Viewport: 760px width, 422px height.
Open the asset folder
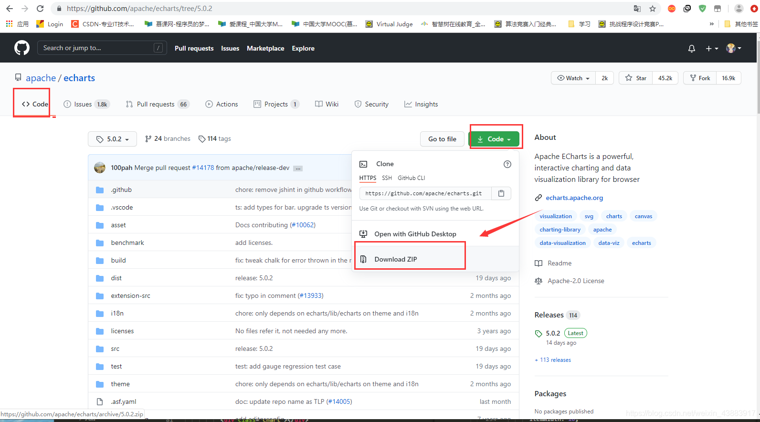tap(118, 225)
